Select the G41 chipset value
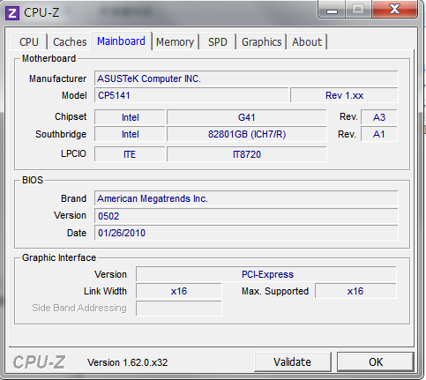Image resolution: width=426 pixels, height=380 pixels. tap(246, 117)
